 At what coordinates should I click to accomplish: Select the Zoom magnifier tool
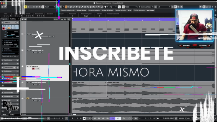pyautogui.click(x=88, y=7)
